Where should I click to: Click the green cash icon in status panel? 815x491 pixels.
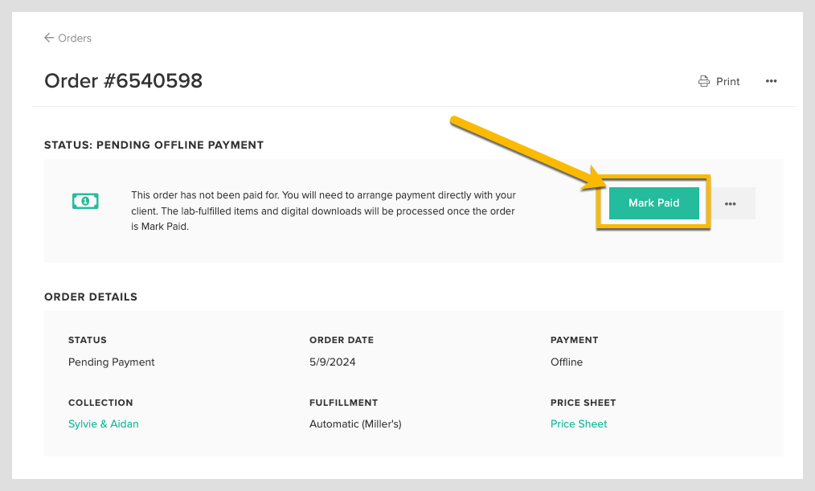point(85,202)
